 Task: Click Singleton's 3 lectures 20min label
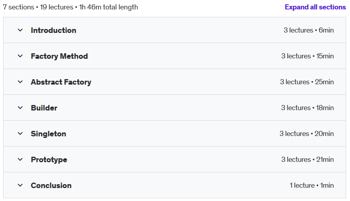[307, 134]
